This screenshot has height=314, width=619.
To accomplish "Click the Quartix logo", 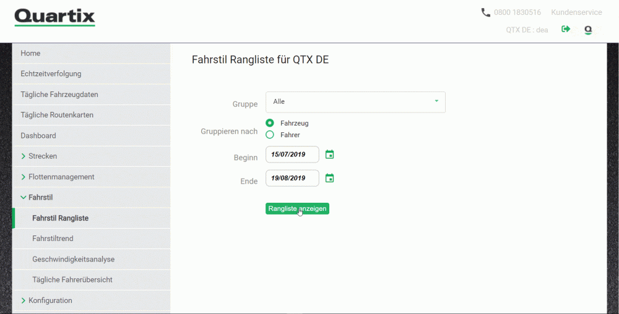I will 55,17.
